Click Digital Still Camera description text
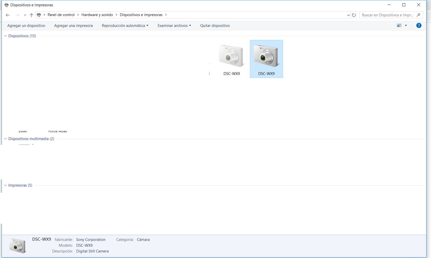 [92, 251]
